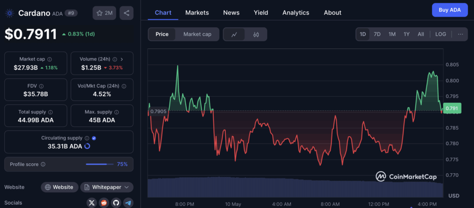Switch to the Chart tab

click(x=163, y=12)
